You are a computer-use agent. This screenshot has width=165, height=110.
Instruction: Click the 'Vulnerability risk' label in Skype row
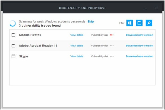[99, 56]
